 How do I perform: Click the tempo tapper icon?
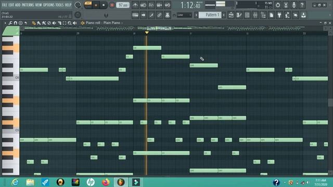(x=287, y=15)
